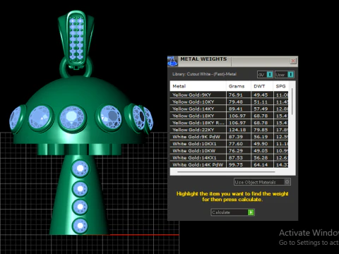This screenshot has height=254, width=339.
Task: Click the 79.85 DWT value
Action: pyautogui.click(x=261, y=130)
